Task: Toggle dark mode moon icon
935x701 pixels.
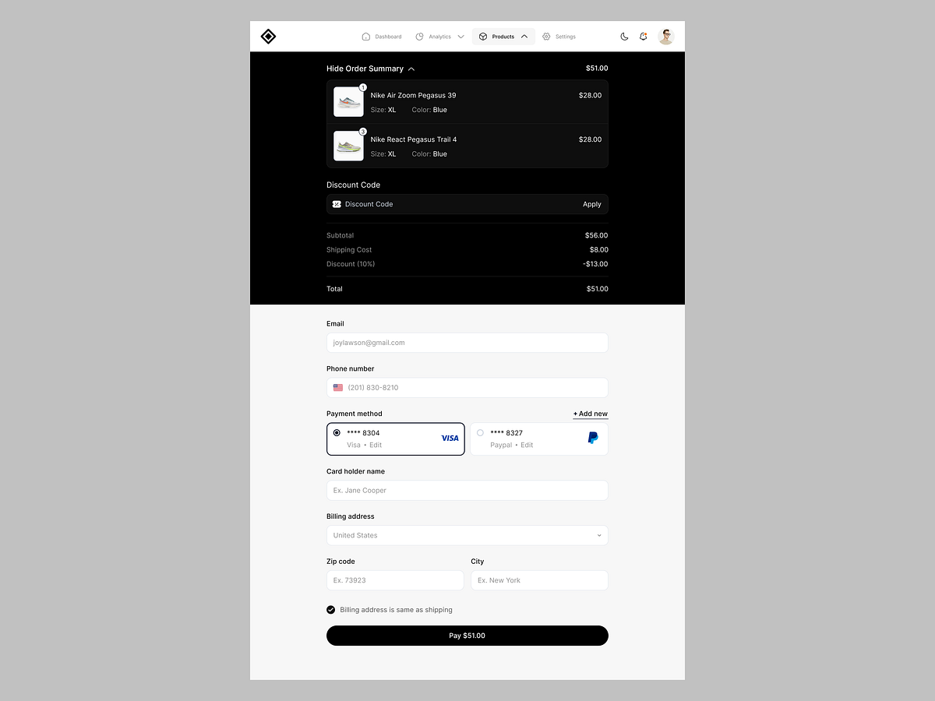Action: pyautogui.click(x=624, y=37)
